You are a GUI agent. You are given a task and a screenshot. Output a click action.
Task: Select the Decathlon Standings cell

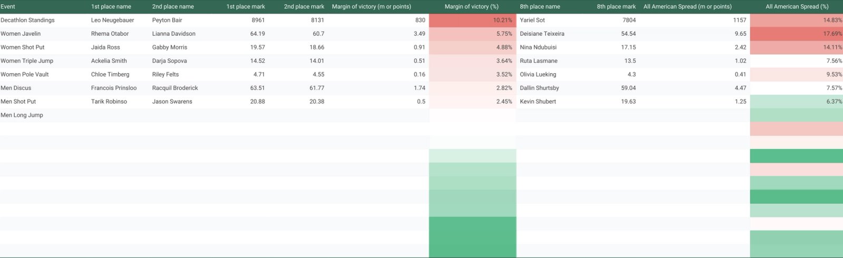tap(27, 20)
